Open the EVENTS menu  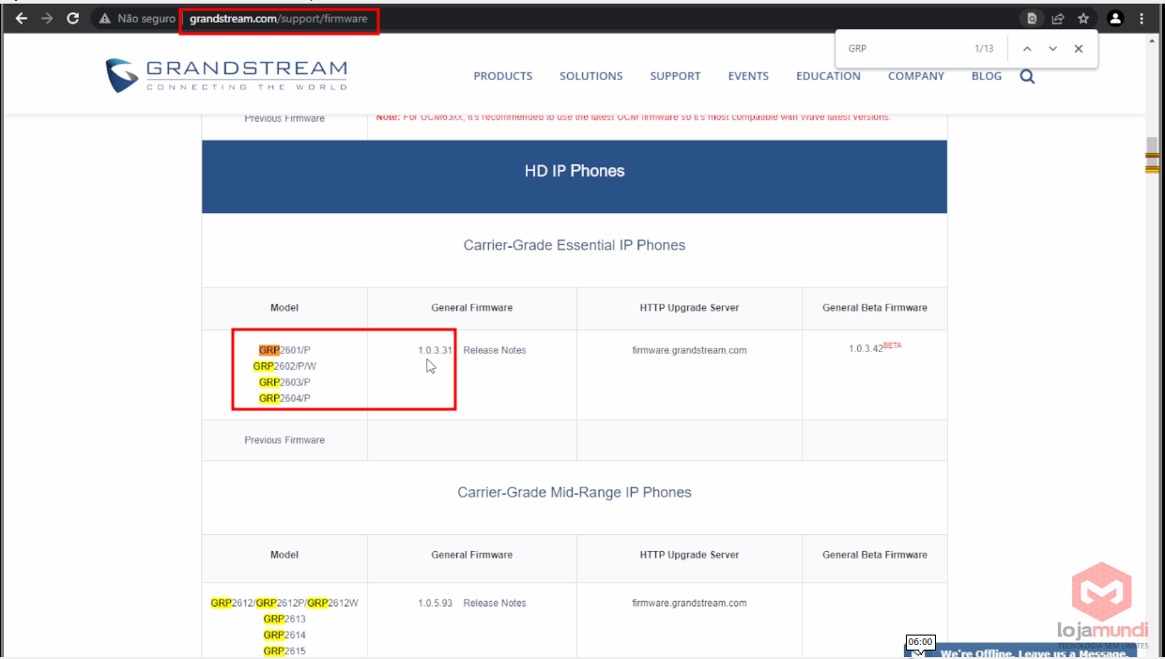pos(748,76)
